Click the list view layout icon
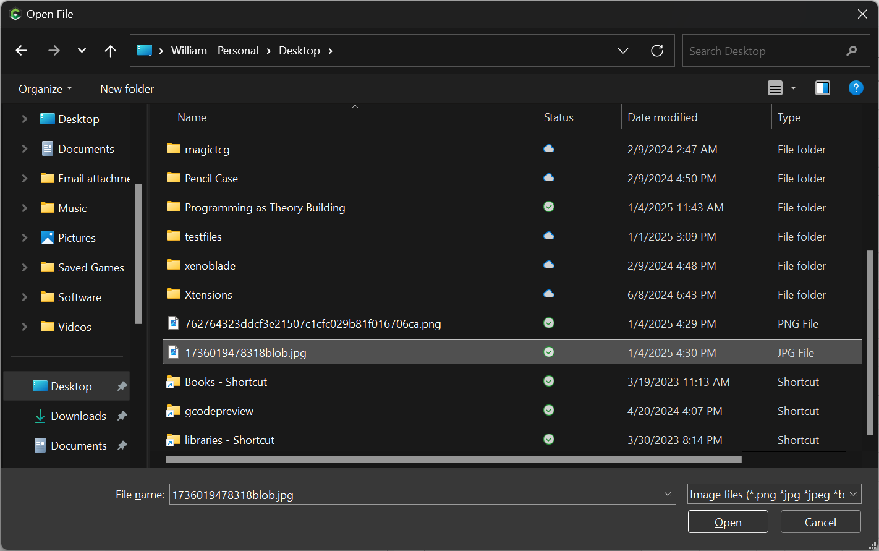This screenshot has width=879, height=551. coord(775,88)
